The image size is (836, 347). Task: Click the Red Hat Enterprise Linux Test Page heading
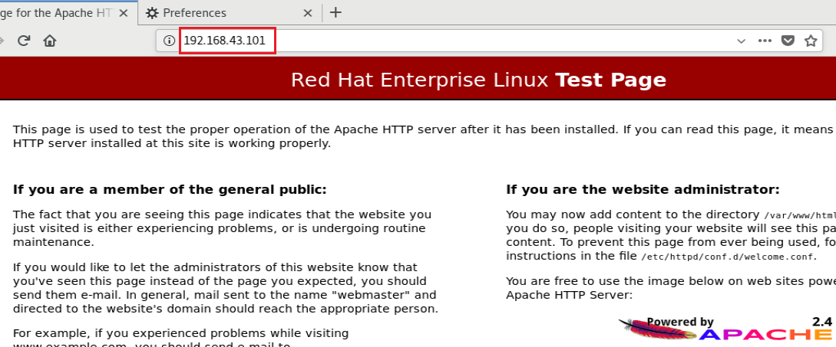coord(478,80)
